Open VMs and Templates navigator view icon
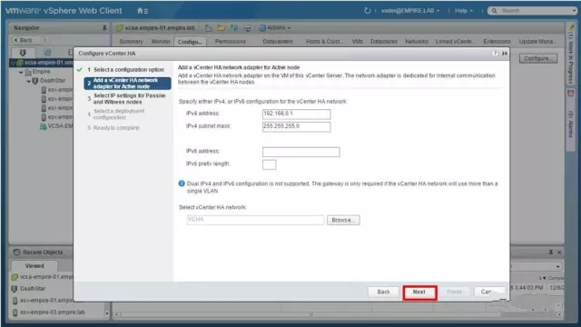Viewport: 581px width, 327px height. click(x=47, y=53)
